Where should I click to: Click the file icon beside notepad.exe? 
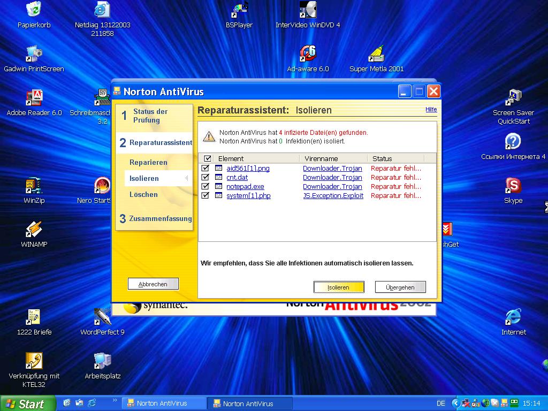point(218,186)
